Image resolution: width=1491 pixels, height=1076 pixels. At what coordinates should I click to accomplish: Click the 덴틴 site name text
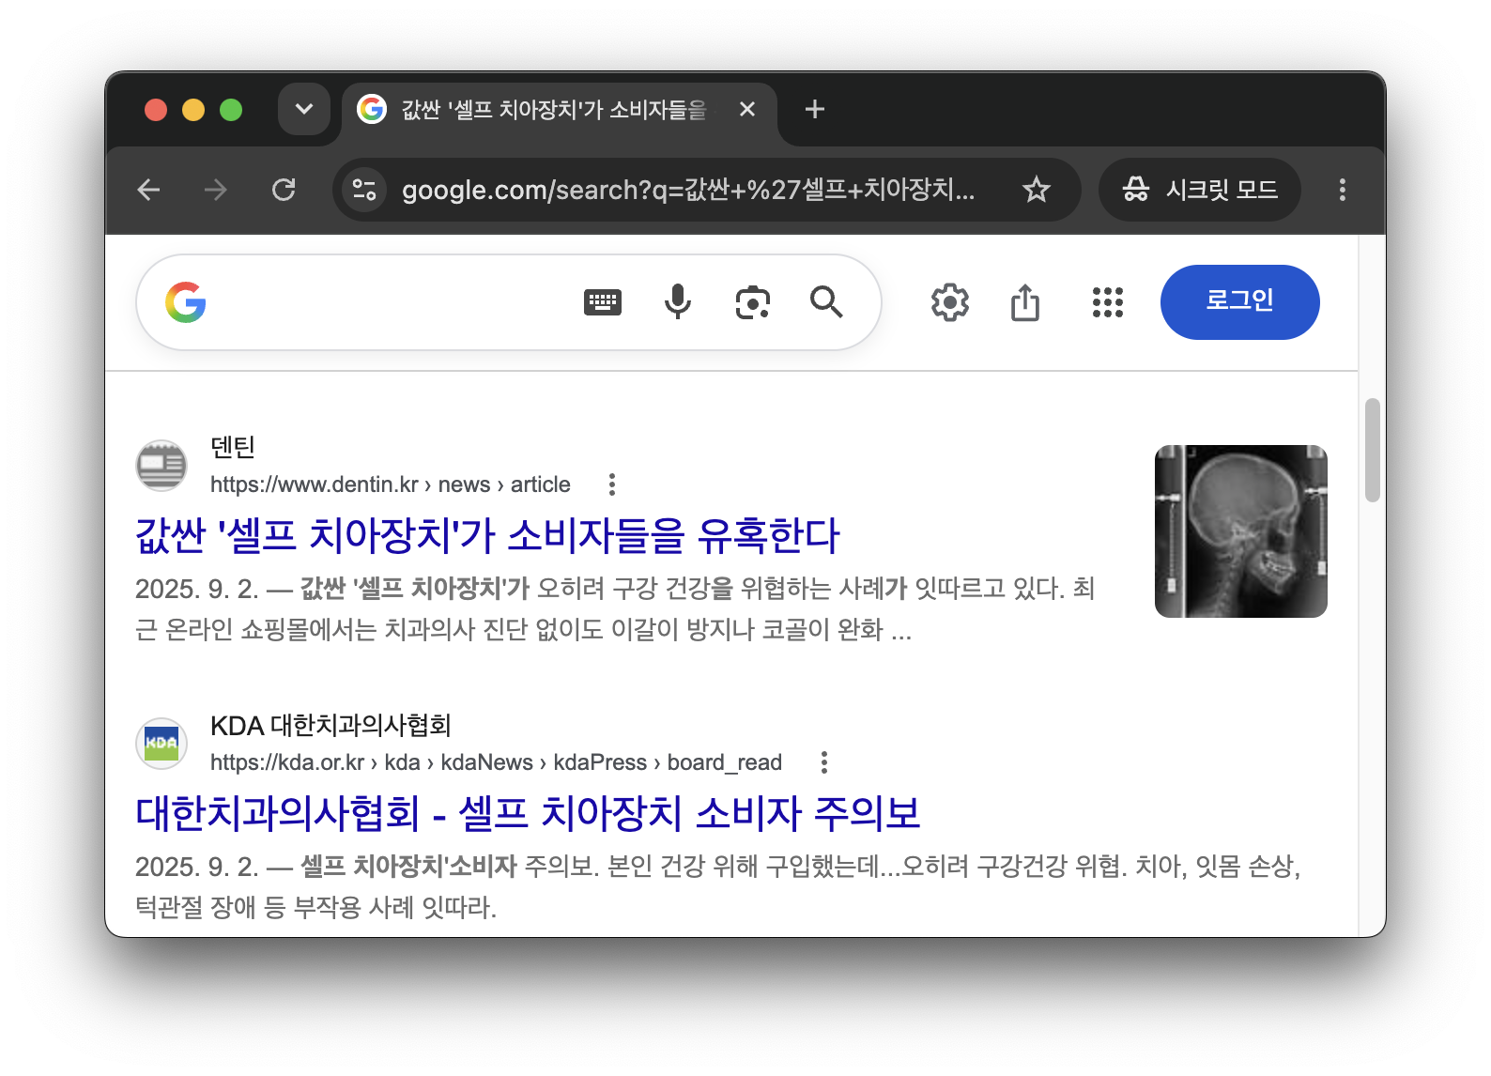click(x=233, y=448)
